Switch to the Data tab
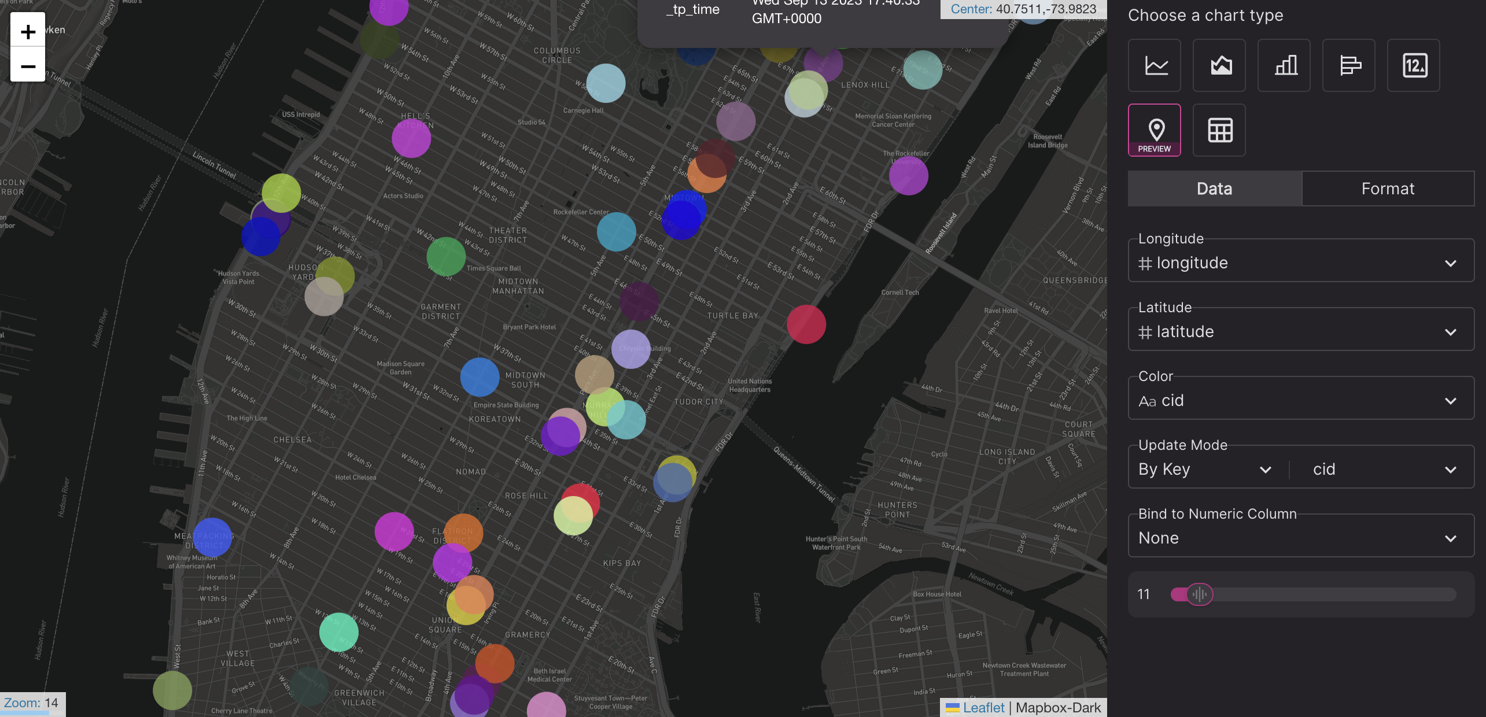Image resolution: width=1486 pixels, height=717 pixels. (x=1215, y=189)
